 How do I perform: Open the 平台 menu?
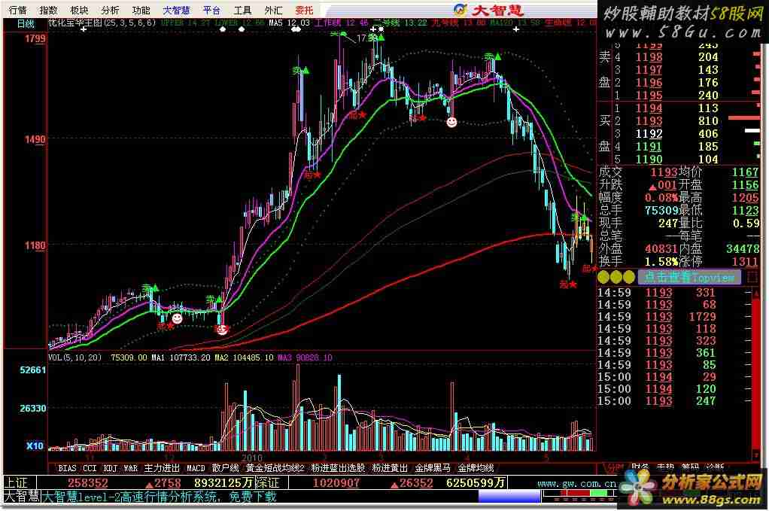(x=211, y=10)
